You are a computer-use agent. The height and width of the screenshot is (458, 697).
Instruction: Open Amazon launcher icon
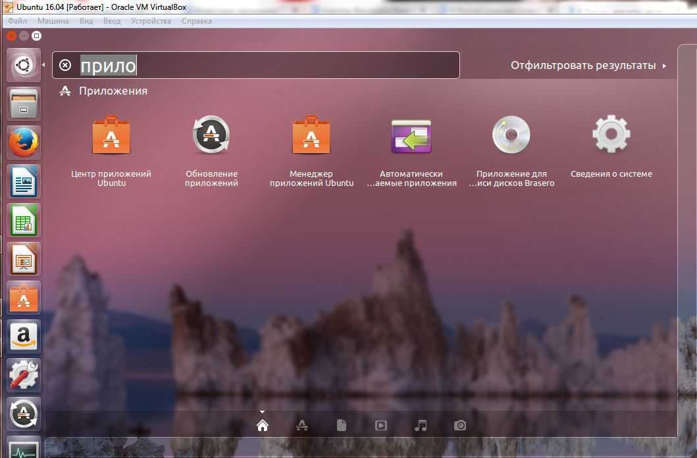24,336
